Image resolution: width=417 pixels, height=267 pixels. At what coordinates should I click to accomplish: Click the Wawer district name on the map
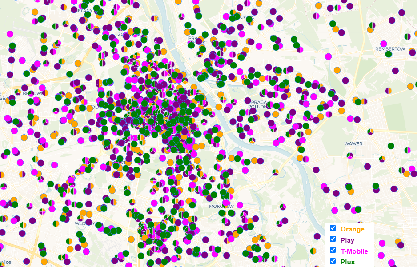(353, 144)
